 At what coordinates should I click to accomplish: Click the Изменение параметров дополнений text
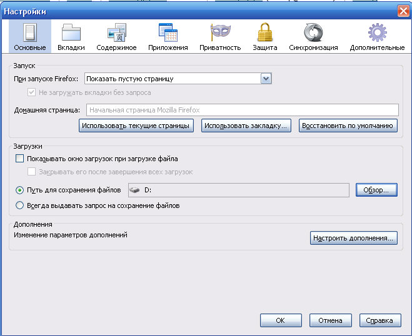tap(71, 235)
